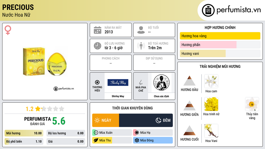265x149 pixels.
Task: Click the HỢP HƯƠNG CHÍNH heading
Action: pos(220,27)
